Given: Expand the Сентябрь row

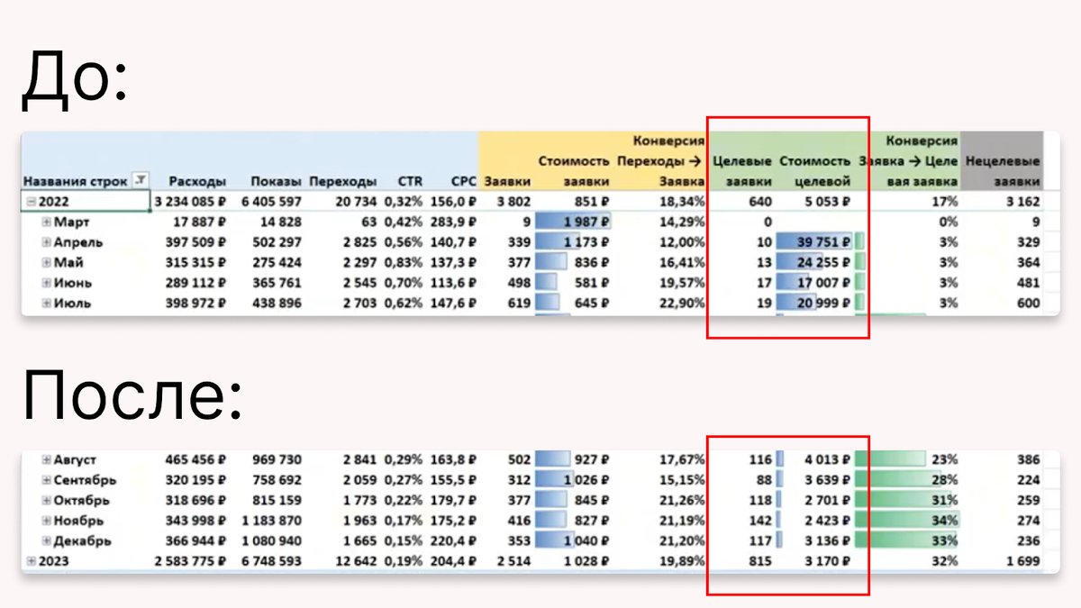Looking at the screenshot, I should coord(47,480).
